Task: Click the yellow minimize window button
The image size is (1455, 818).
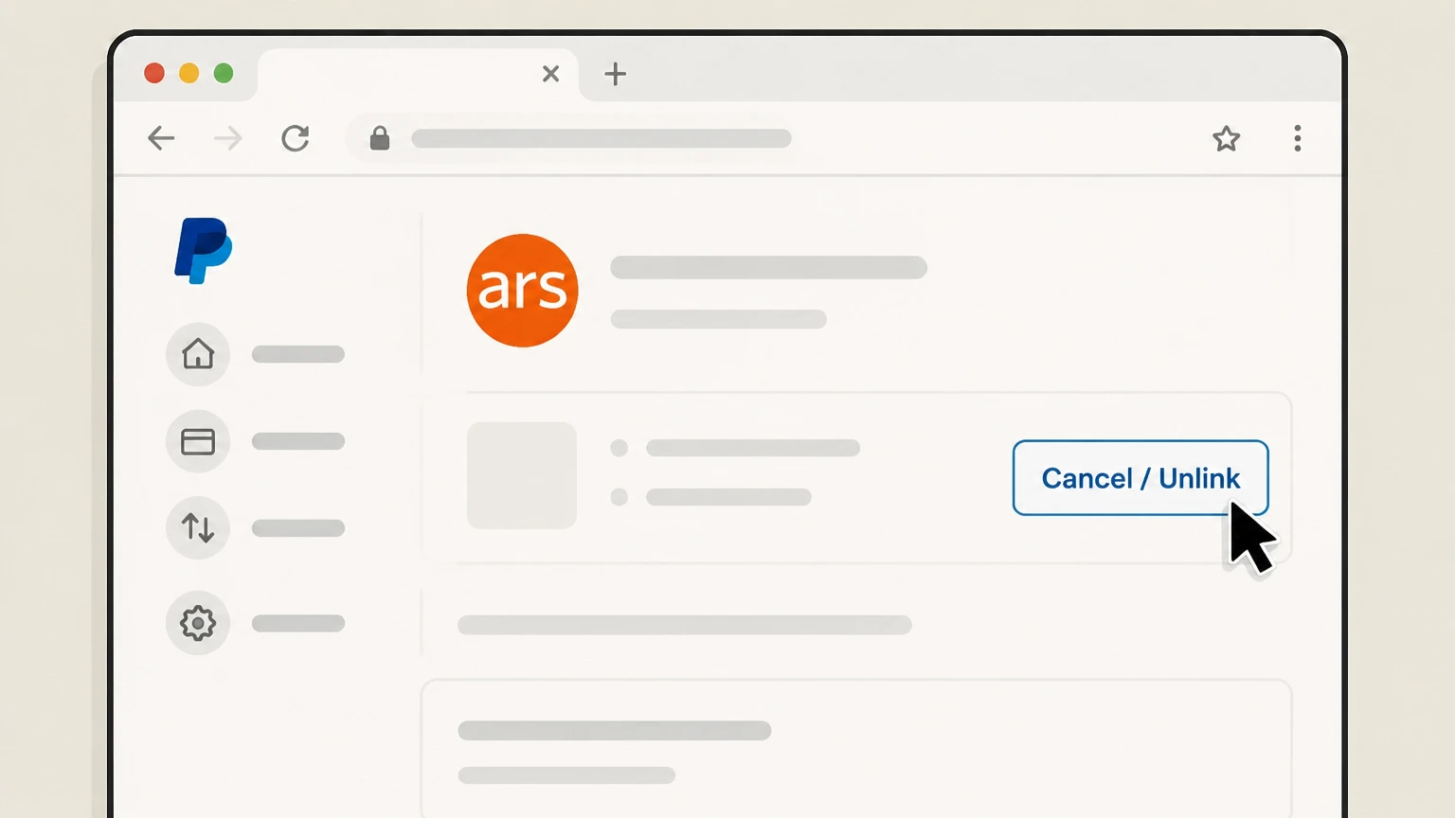Action: pyautogui.click(x=189, y=73)
